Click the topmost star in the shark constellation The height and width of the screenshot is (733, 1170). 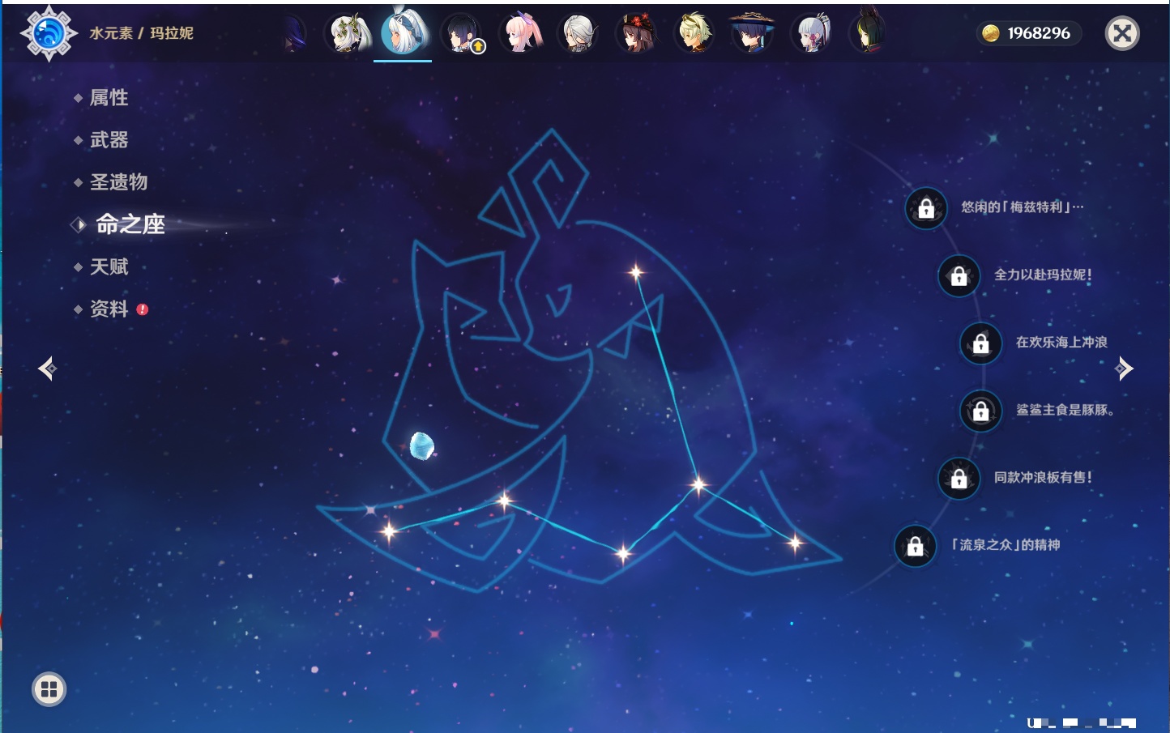tap(636, 272)
